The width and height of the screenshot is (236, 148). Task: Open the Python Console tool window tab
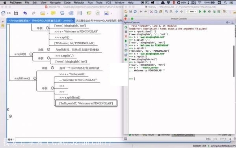coord(183,135)
